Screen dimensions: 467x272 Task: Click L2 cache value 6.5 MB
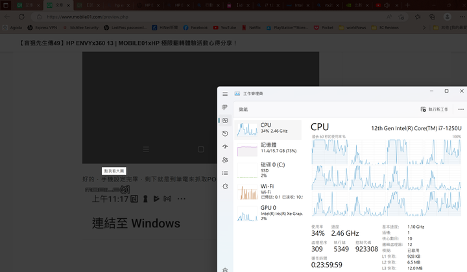click(414, 262)
